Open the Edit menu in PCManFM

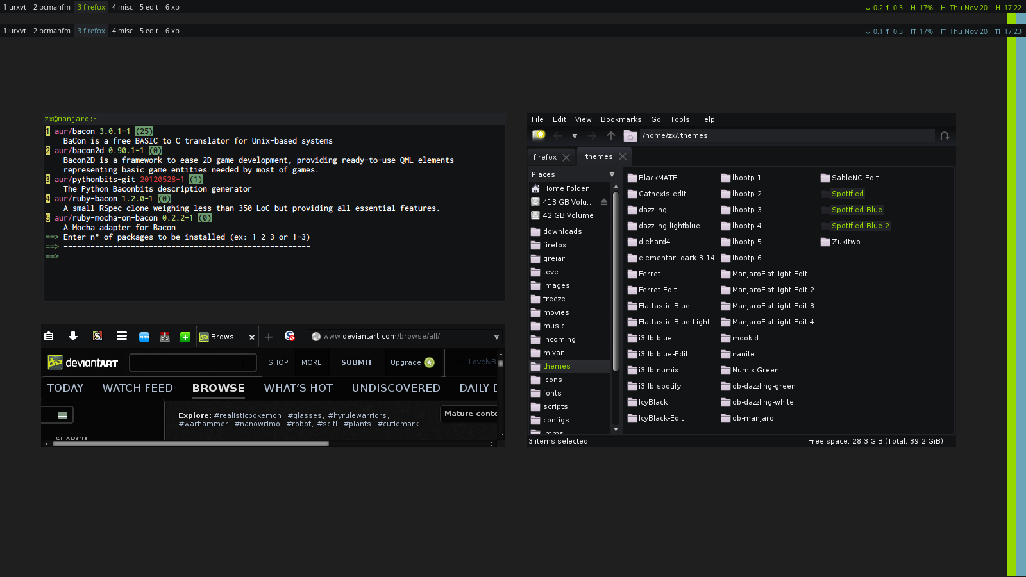(x=560, y=119)
